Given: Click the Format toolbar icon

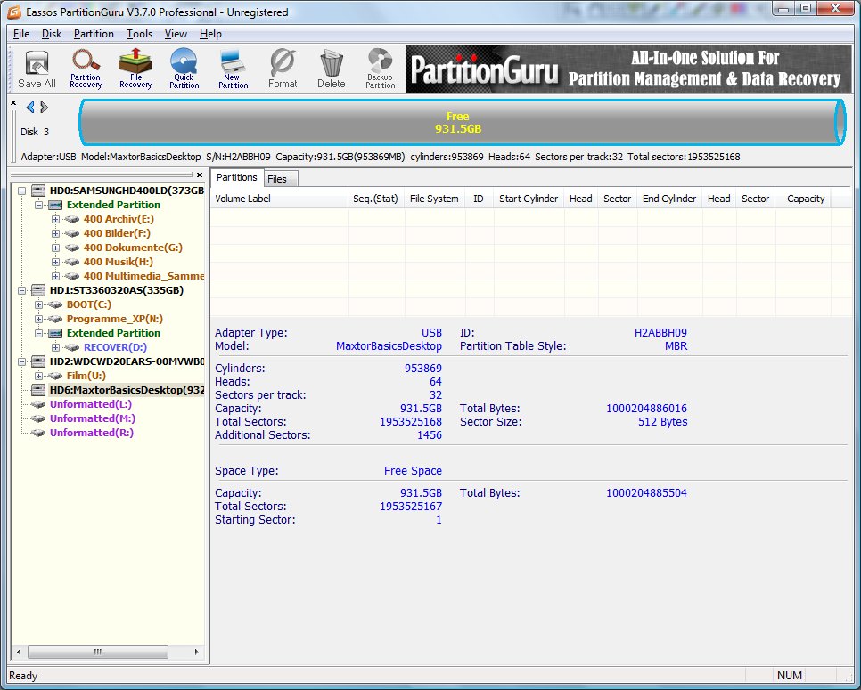Looking at the screenshot, I should (x=283, y=69).
